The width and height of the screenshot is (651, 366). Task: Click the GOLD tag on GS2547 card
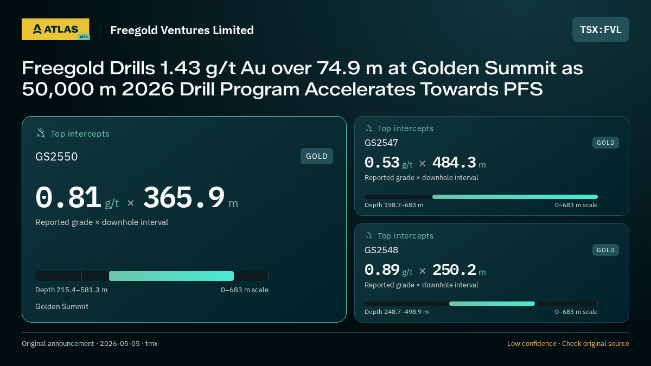pos(605,143)
